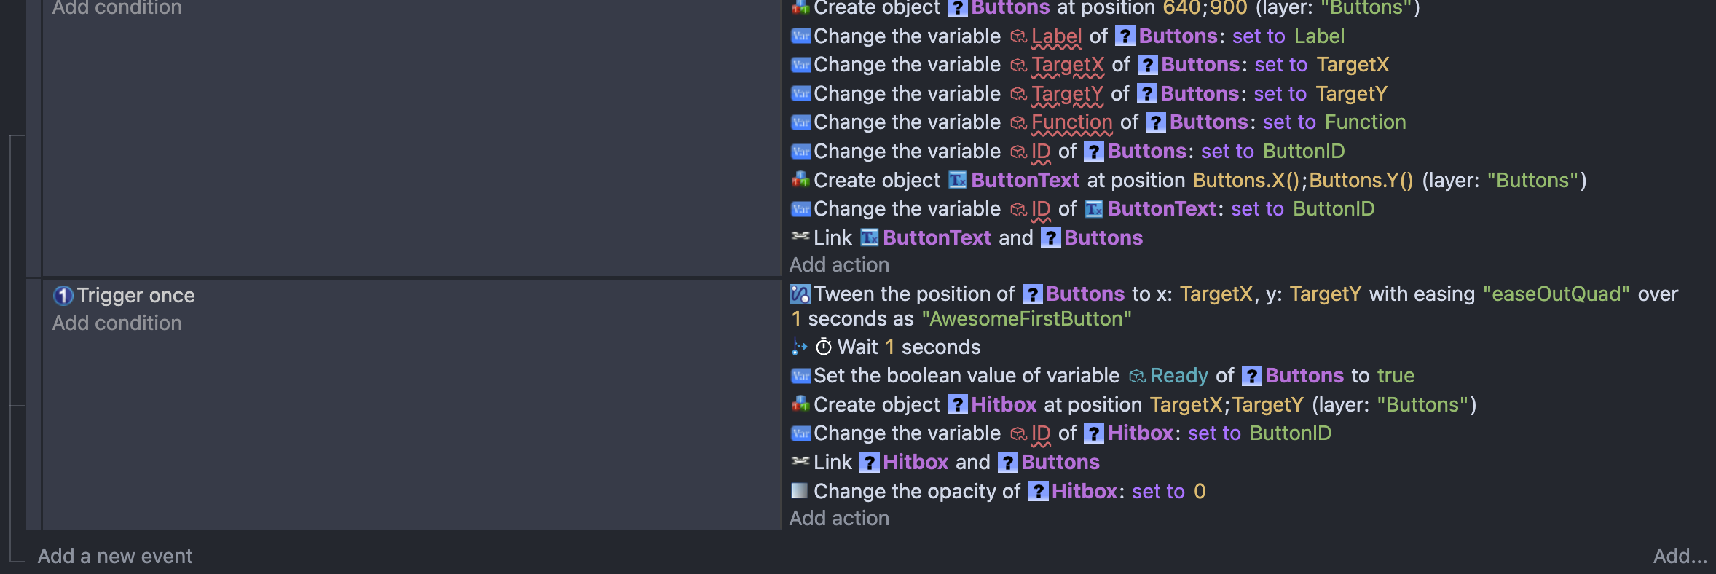This screenshot has height=574, width=1716.
Task: Click the Ready variable name
Action: coord(1179,376)
